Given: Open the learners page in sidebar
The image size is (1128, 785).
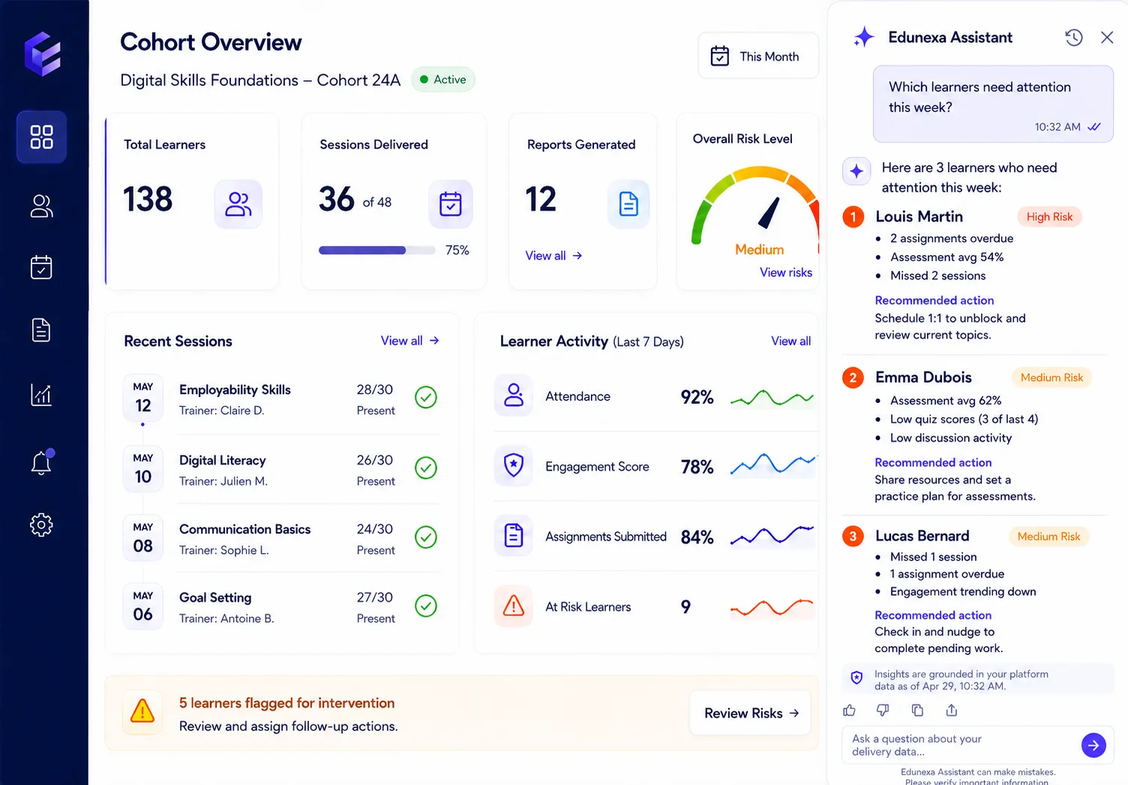Looking at the screenshot, I should point(41,206).
